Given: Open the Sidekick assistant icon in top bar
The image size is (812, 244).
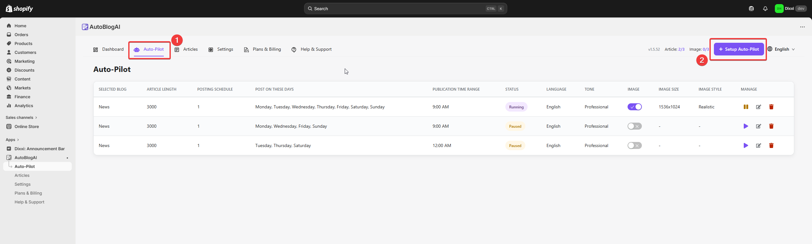Looking at the screenshot, I should 751,9.
